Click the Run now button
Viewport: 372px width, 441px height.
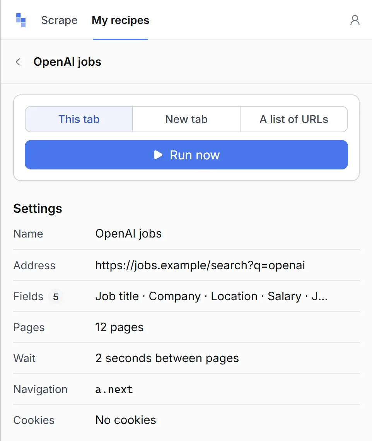point(186,155)
